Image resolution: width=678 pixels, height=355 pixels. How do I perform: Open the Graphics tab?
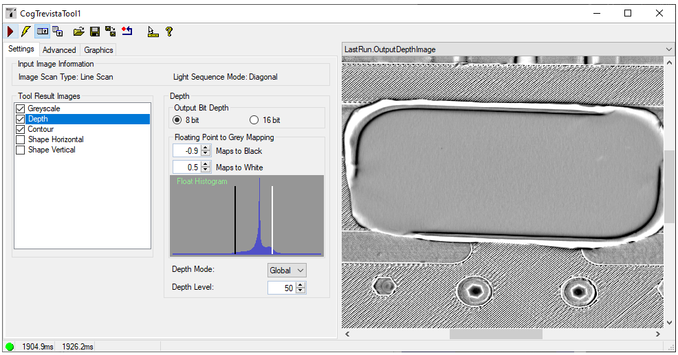98,50
